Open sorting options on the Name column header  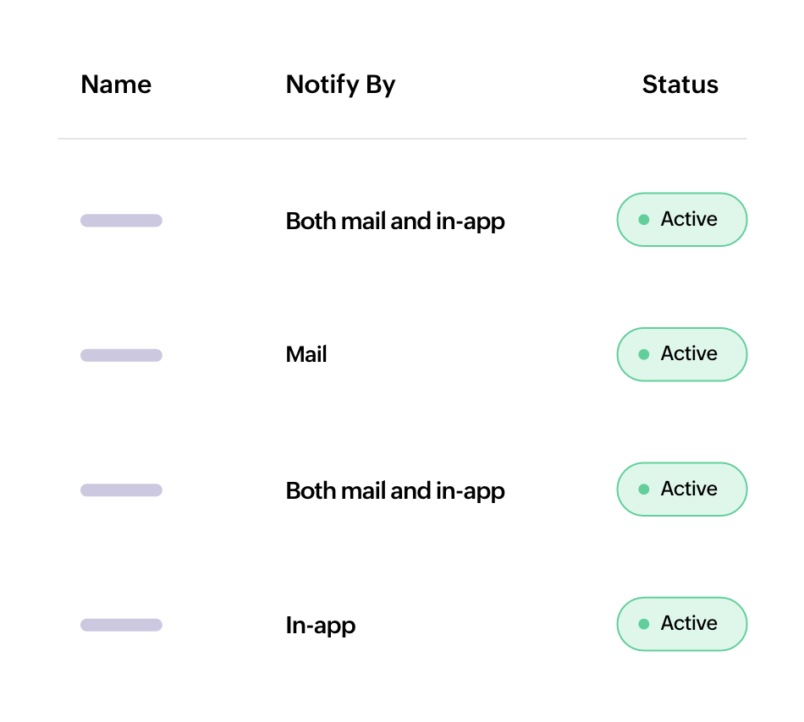[x=115, y=85]
